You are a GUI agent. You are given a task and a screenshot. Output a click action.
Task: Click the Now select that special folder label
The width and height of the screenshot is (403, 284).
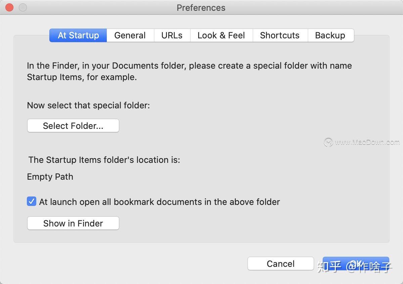[88, 105]
